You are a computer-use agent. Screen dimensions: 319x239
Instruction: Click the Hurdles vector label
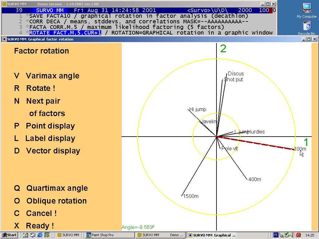256,132
